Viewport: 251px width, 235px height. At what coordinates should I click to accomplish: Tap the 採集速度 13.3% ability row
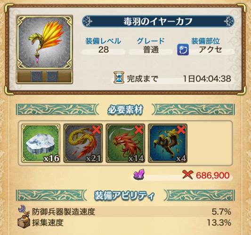(x=124, y=222)
